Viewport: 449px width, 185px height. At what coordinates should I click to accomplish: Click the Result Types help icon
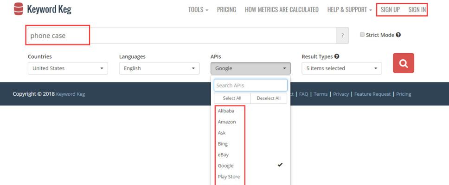click(337, 56)
